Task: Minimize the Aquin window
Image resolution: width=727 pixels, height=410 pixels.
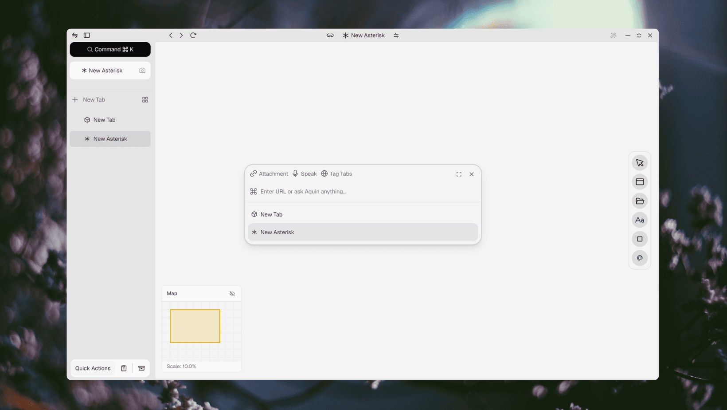Action: click(x=628, y=35)
